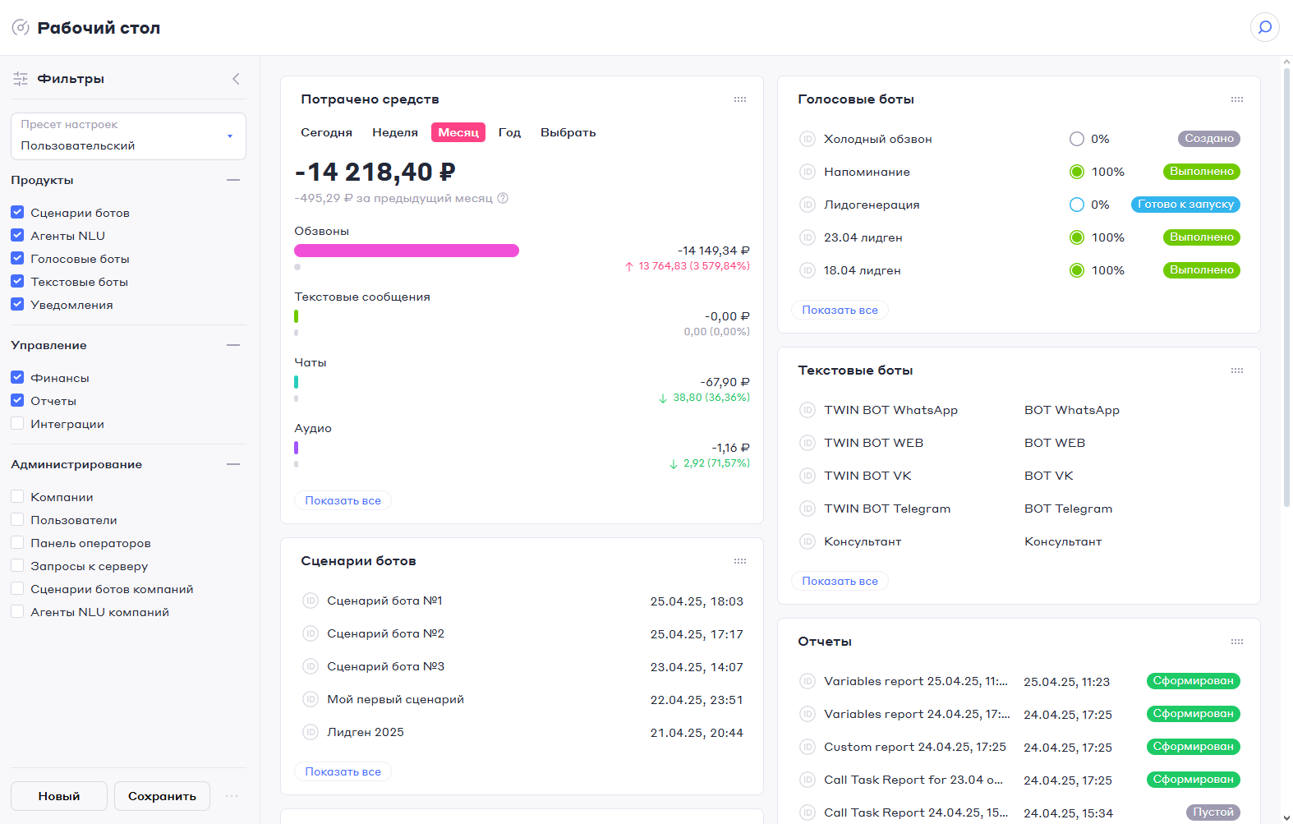
Task: Switch spending period to Неделя
Action: tap(394, 132)
